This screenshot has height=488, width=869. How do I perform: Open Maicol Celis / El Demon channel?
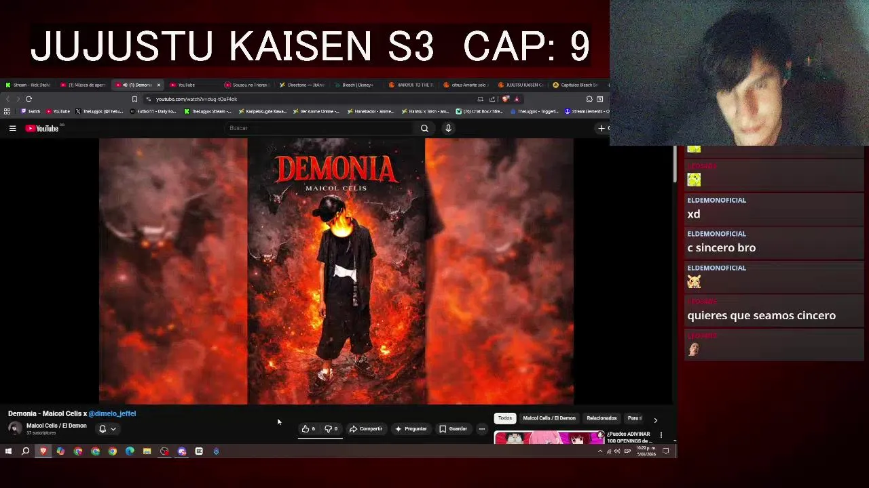coord(56,426)
